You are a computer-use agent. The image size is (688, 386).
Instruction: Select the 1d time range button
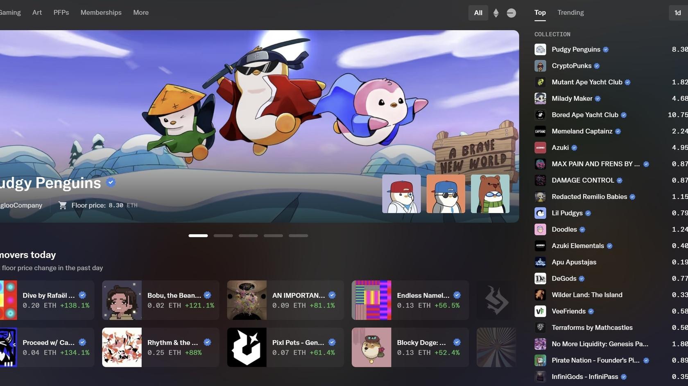(x=678, y=13)
